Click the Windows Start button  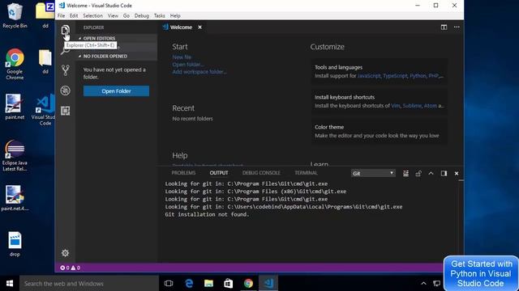pyautogui.click(x=10, y=284)
